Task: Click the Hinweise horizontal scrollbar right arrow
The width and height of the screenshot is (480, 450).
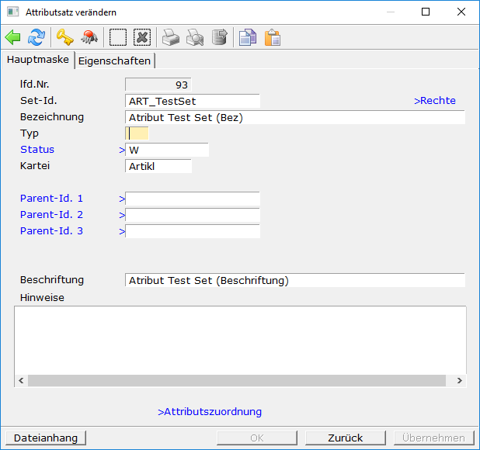Action: click(460, 381)
